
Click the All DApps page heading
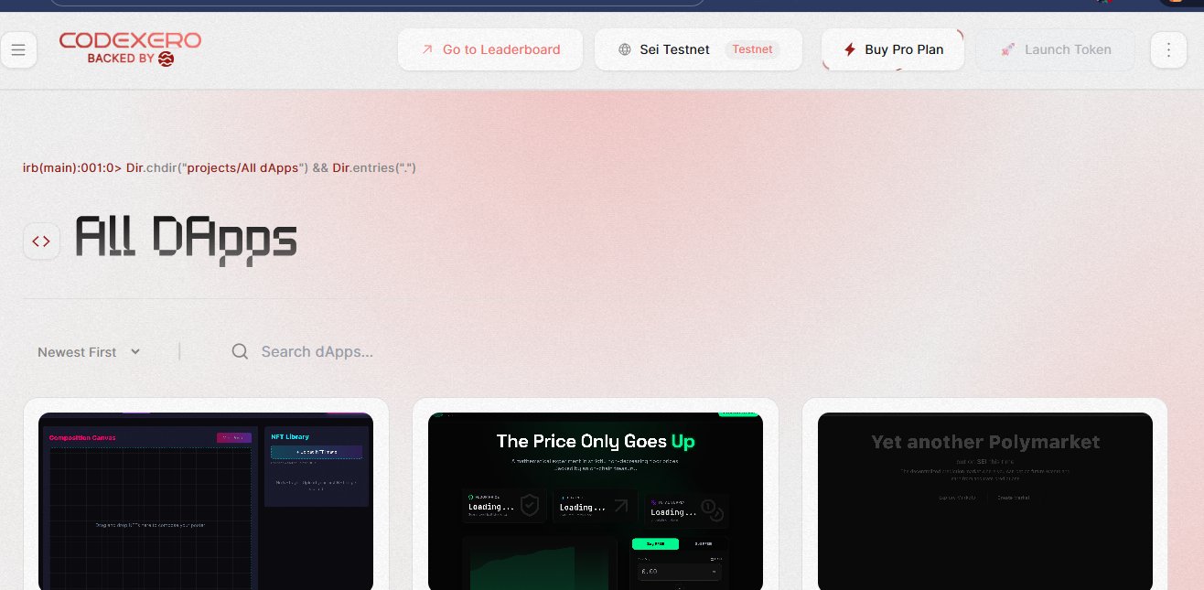[x=186, y=241]
